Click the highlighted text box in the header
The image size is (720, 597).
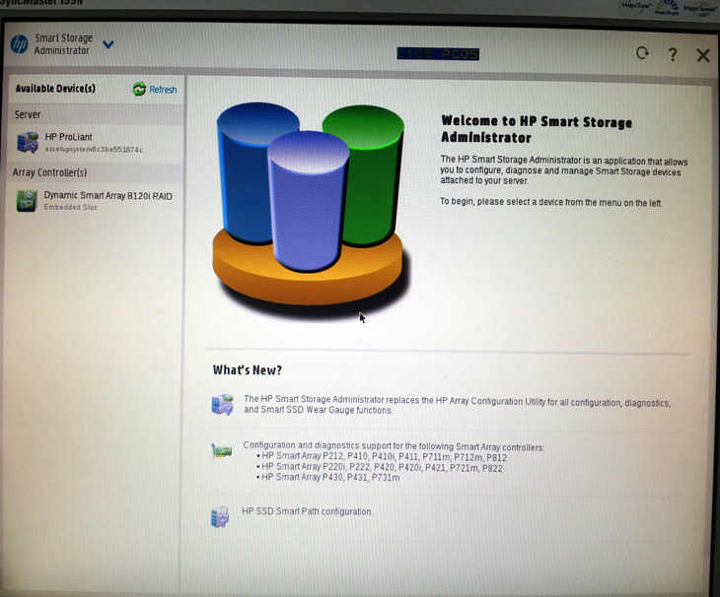[438, 54]
